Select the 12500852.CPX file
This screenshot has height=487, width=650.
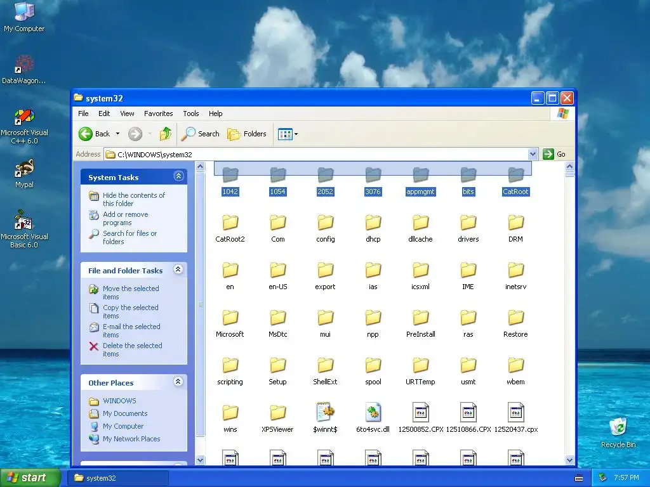tap(420, 417)
